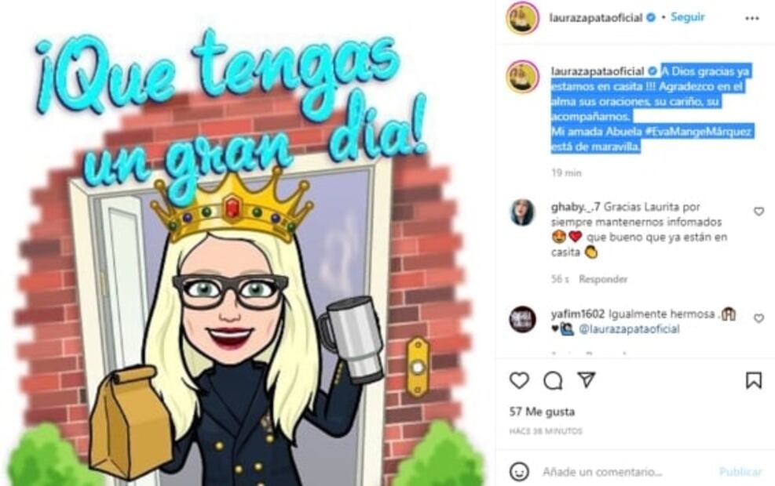
Task: Open yafim1602 commenter avatar
Action: pos(522,319)
